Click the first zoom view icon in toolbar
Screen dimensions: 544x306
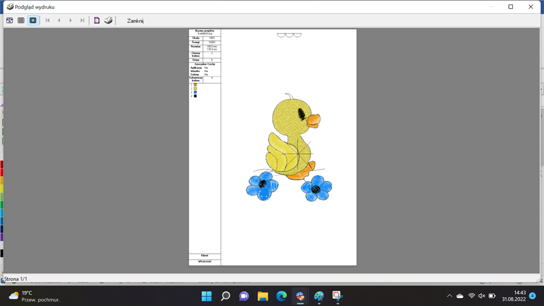point(10,20)
